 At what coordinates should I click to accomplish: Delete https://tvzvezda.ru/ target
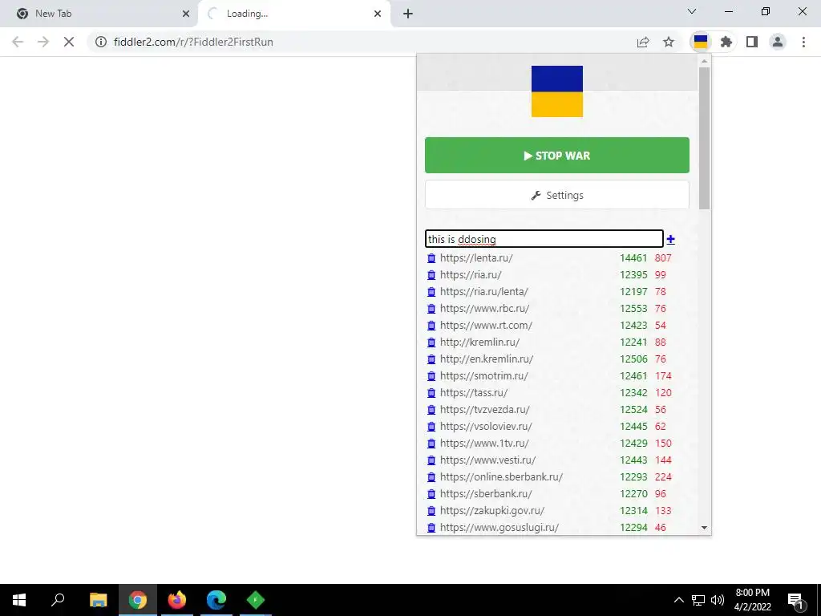click(431, 410)
